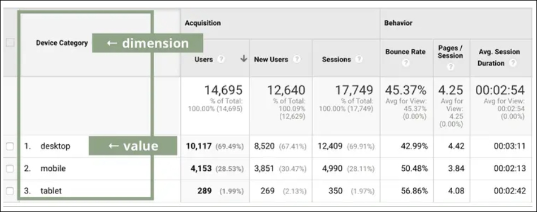537x212 pixels.
Task: Open the tablet device category link
Action: (x=51, y=191)
